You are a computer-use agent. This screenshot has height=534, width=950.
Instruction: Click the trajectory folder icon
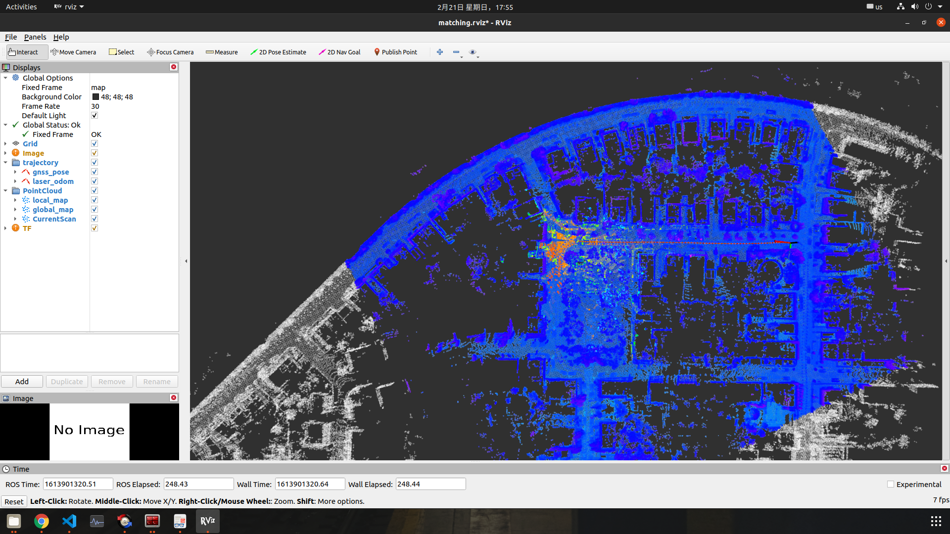point(16,162)
